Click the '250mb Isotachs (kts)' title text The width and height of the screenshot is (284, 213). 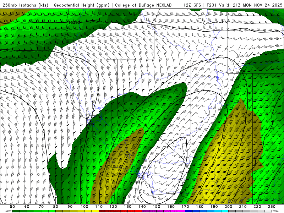point(25,5)
